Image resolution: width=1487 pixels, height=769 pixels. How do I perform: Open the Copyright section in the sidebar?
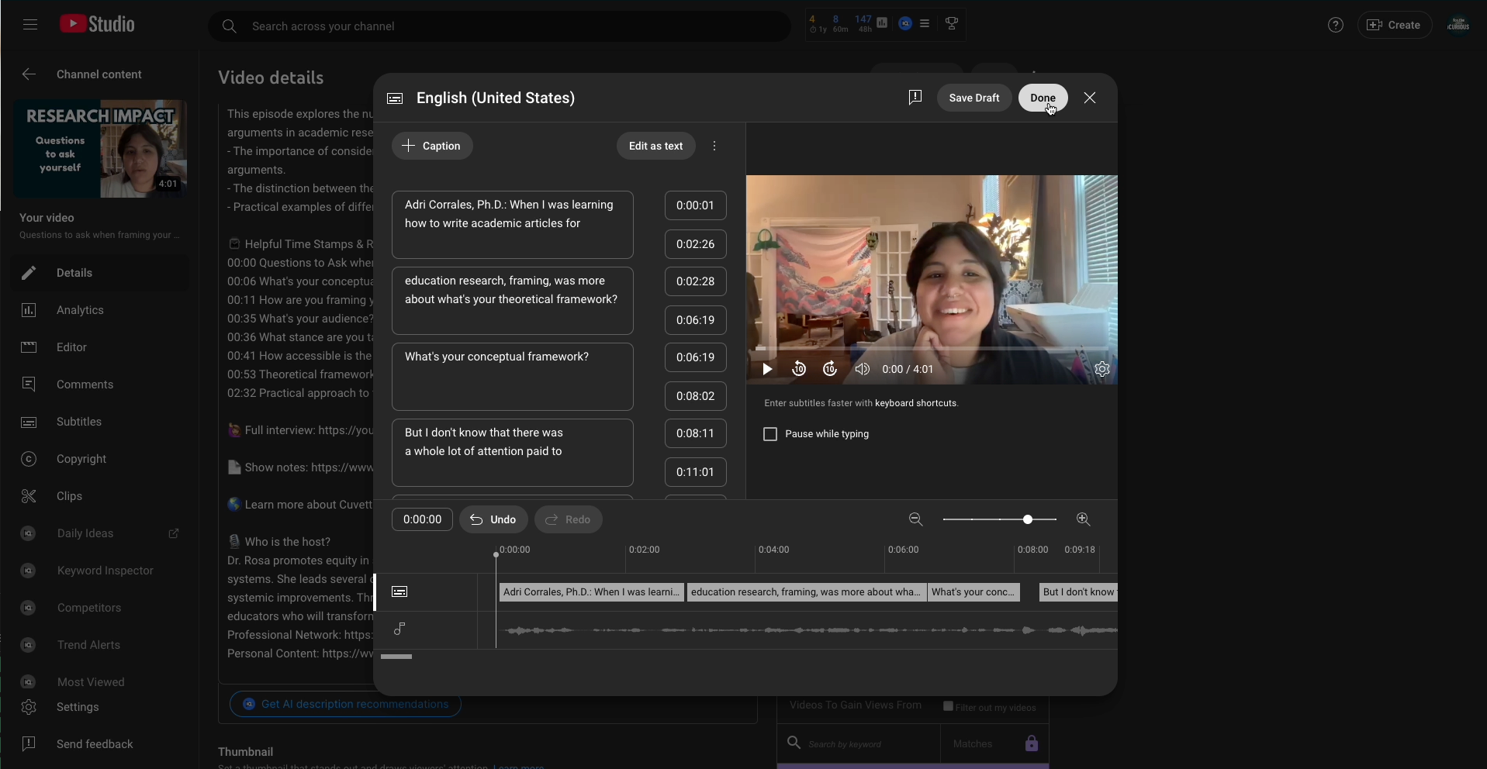click(x=81, y=459)
